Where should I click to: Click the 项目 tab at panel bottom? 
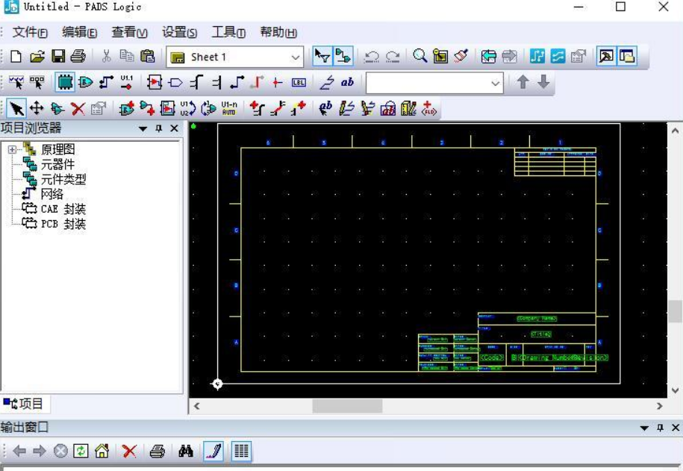[25, 404]
